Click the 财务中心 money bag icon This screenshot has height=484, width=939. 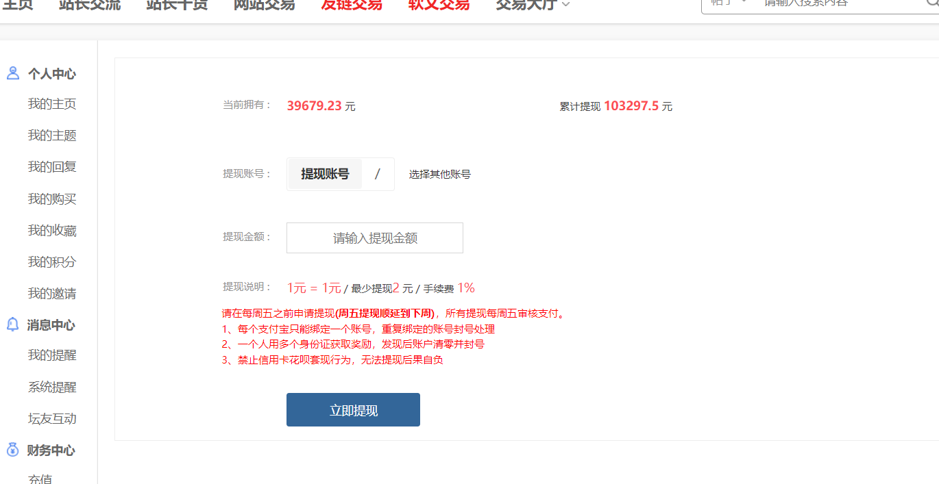coord(13,450)
